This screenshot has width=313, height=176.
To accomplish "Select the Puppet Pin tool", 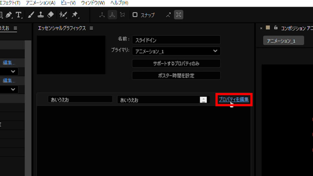I will coord(74,15).
